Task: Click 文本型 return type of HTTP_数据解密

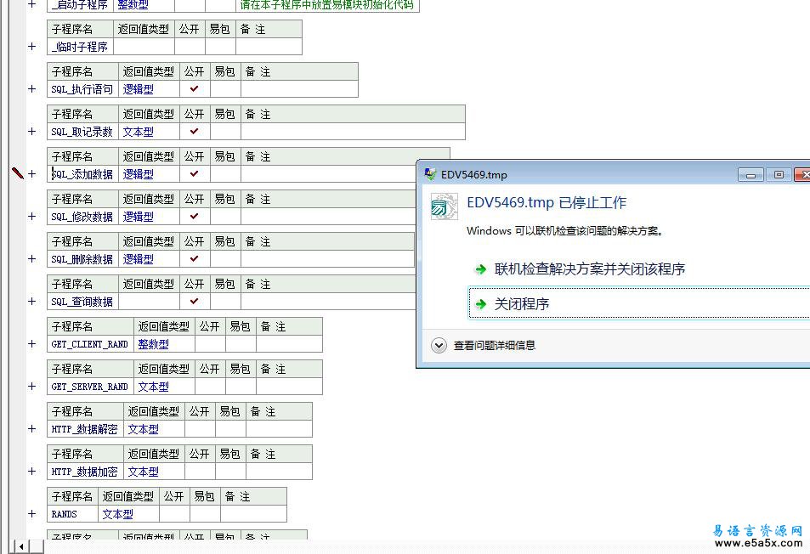Action: tap(143, 428)
